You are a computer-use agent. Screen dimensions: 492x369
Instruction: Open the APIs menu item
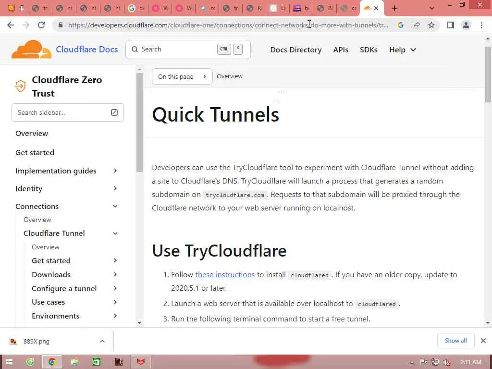(x=341, y=49)
